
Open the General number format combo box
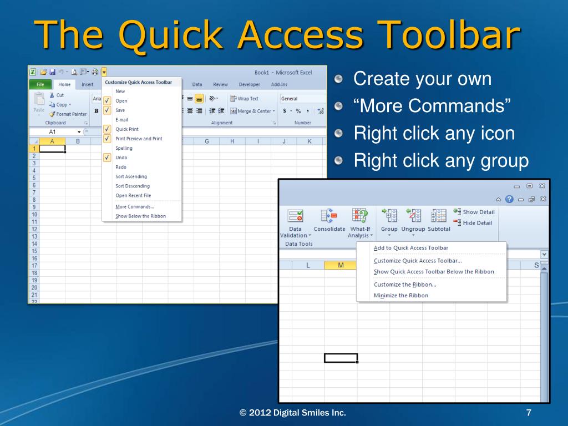pos(303,99)
